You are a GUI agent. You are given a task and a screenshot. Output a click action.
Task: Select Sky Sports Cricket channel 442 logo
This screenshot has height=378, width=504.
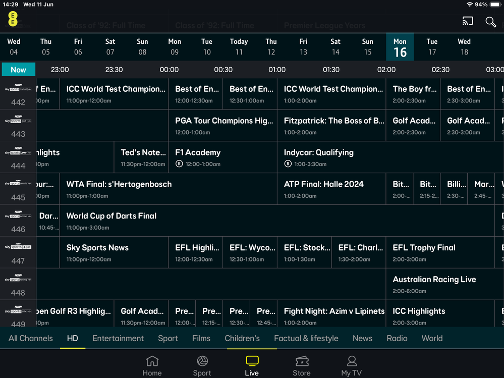pyautogui.click(x=18, y=94)
